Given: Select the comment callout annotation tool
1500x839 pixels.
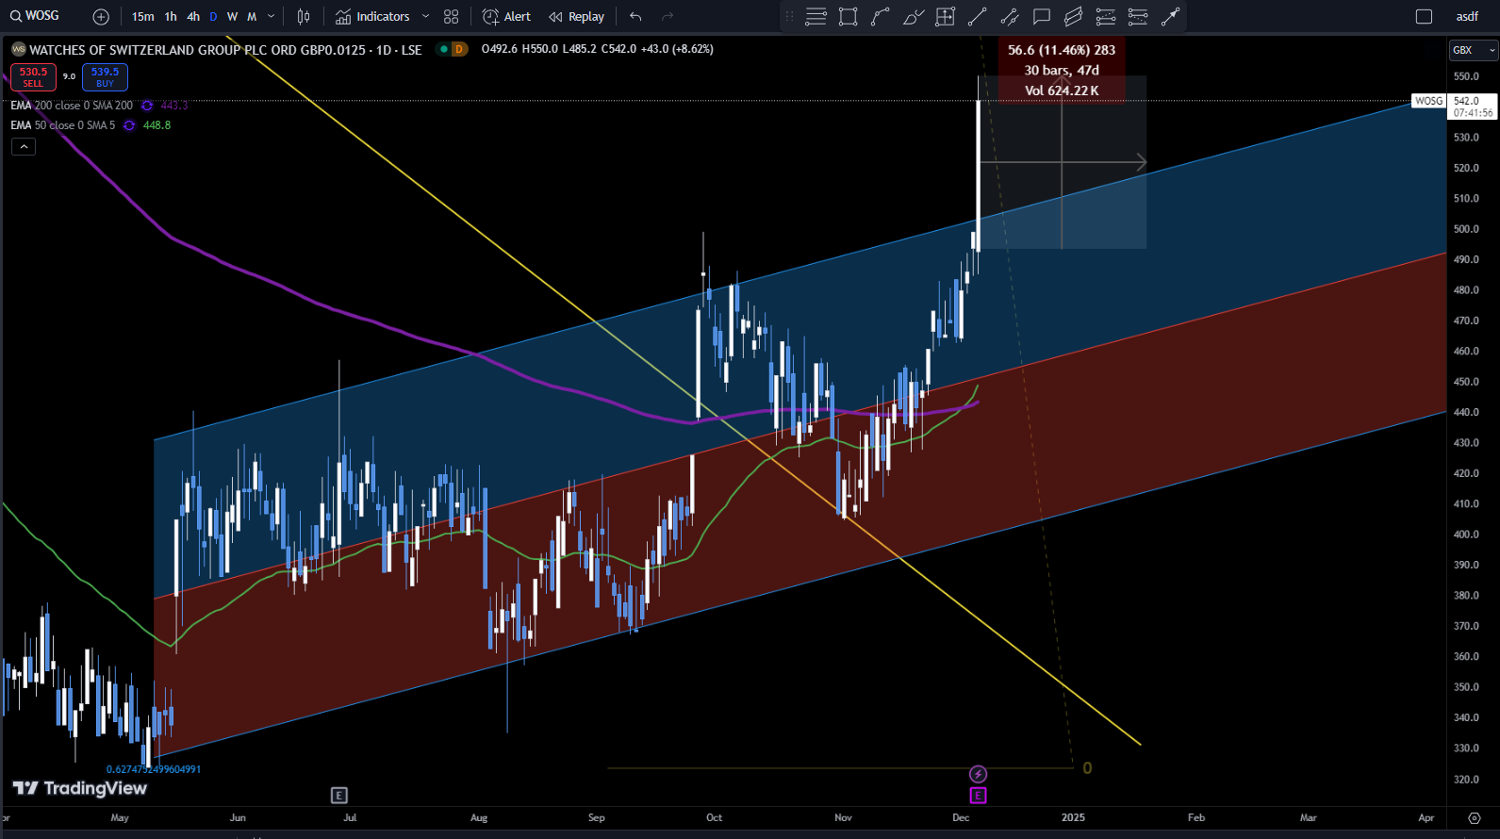Looking at the screenshot, I should tap(1042, 17).
